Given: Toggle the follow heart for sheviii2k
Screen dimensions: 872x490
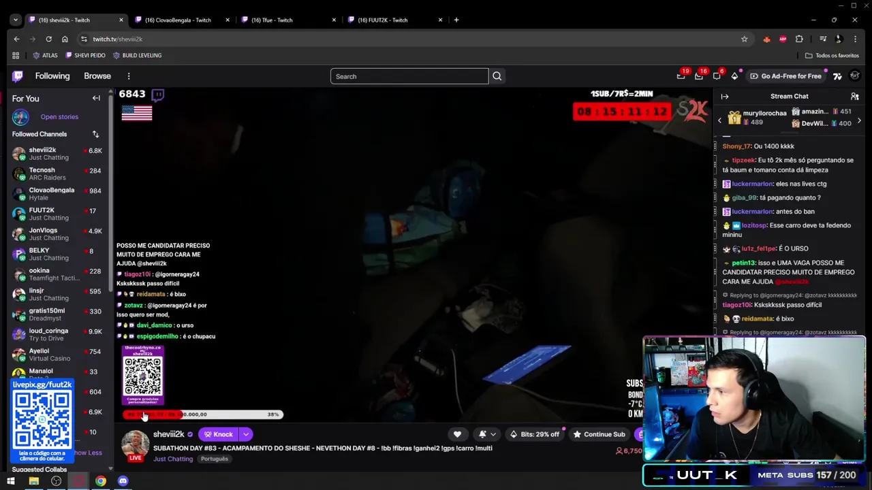Looking at the screenshot, I should (457, 434).
